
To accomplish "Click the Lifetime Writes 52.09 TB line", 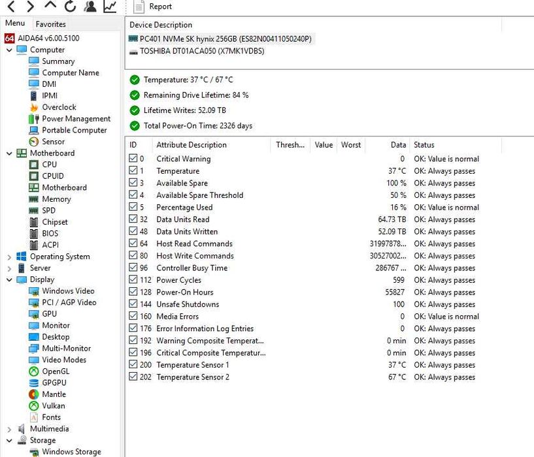I will (184, 110).
